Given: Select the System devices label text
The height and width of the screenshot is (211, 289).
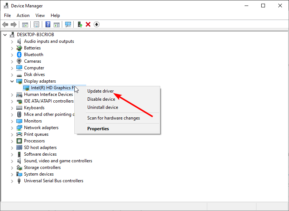Looking at the screenshot, I should pyautogui.click(x=39, y=174).
